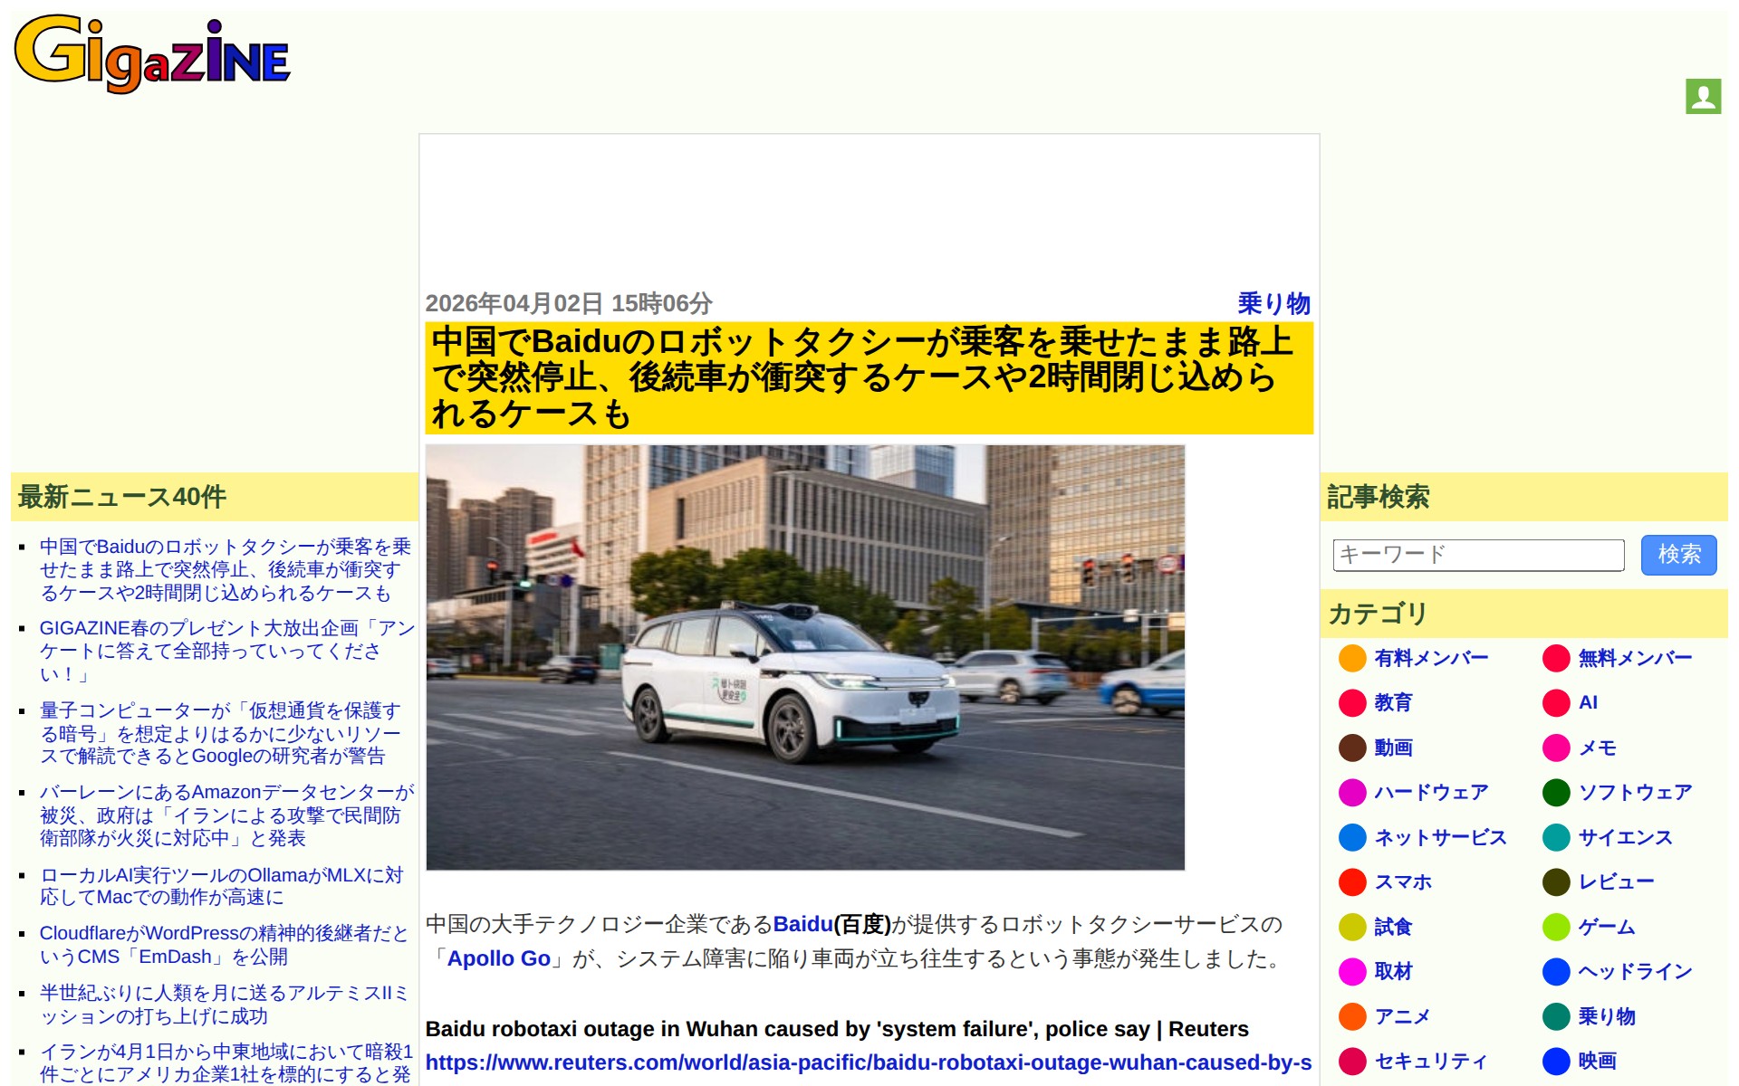Click the yellow dot beside 試食
This screenshot has height=1086, width=1739.
click(1352, 927)
